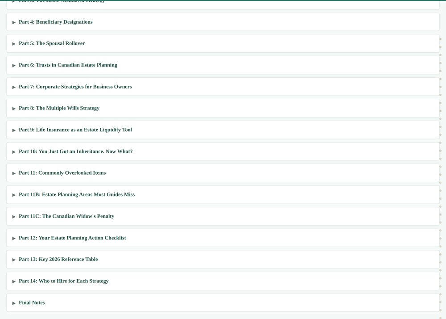Click the arrow icon next to Part 9
Screen dimensions: 446x319
(14, 130)
